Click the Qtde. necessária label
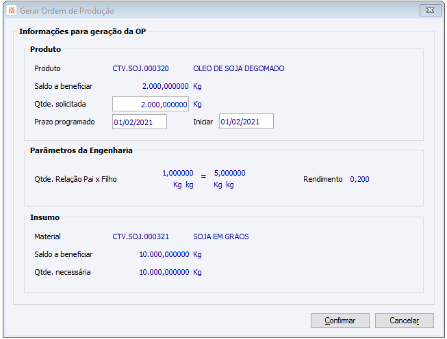 (62, 272)
